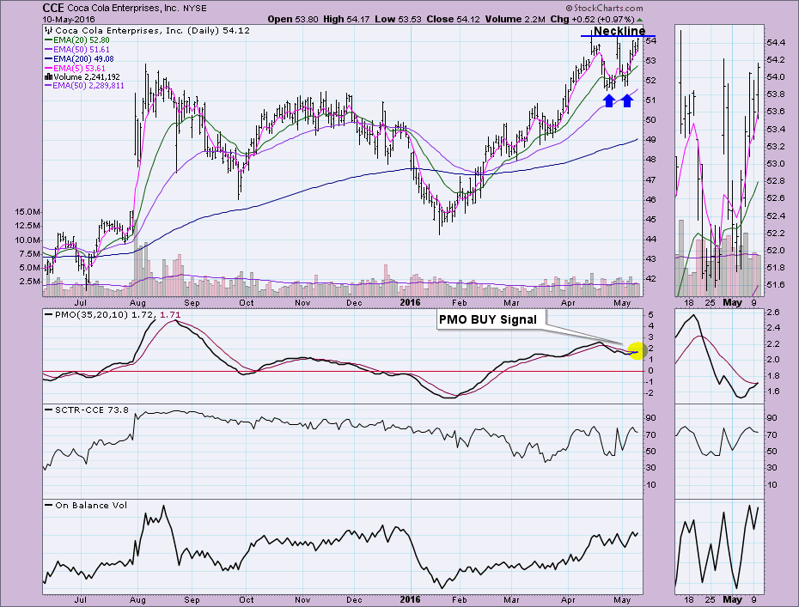Viewport: 799px width, 607px height.
Task: Click the purple volume EMA(50) 2,289,811 legend entry
Action: point(88,86)
